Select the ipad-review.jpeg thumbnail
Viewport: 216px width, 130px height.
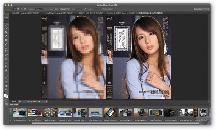[x=50, y=113]
